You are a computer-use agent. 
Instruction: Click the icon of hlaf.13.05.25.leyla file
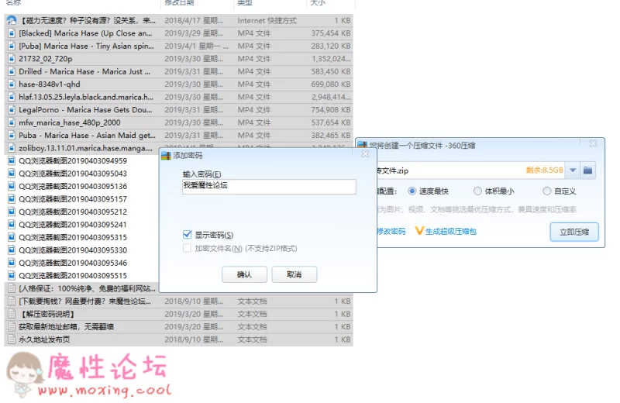coord(12,97)
